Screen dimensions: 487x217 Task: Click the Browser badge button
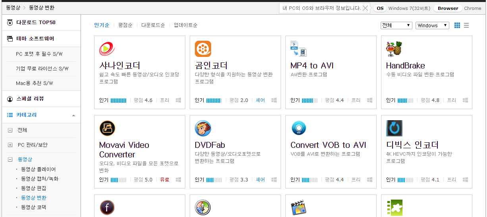448,8
